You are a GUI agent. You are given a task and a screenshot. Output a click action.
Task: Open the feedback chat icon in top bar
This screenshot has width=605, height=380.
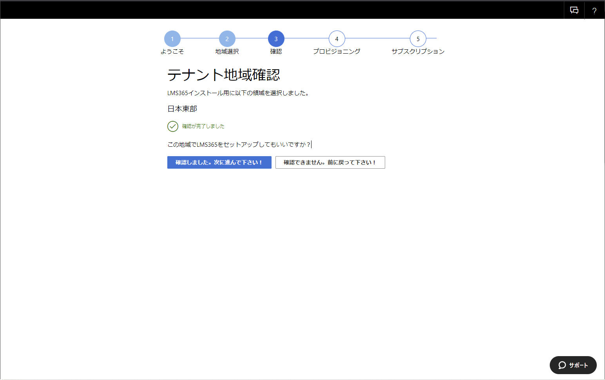pyautogui.click(x=574, y=10)
